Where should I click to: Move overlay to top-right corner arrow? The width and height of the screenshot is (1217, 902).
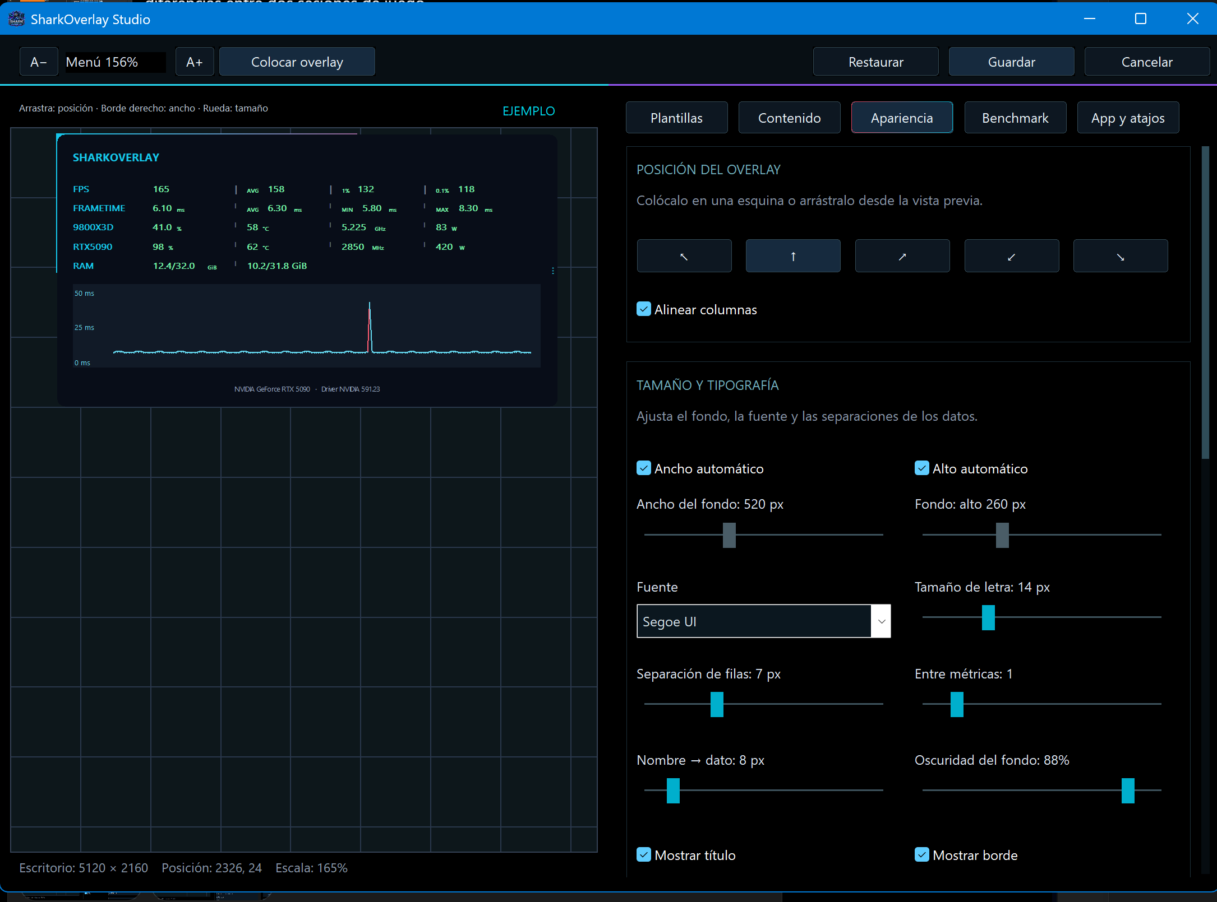(x=902, y=256)
